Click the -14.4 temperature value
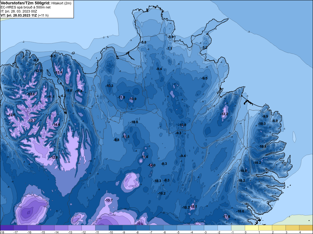 pos(56,125)
